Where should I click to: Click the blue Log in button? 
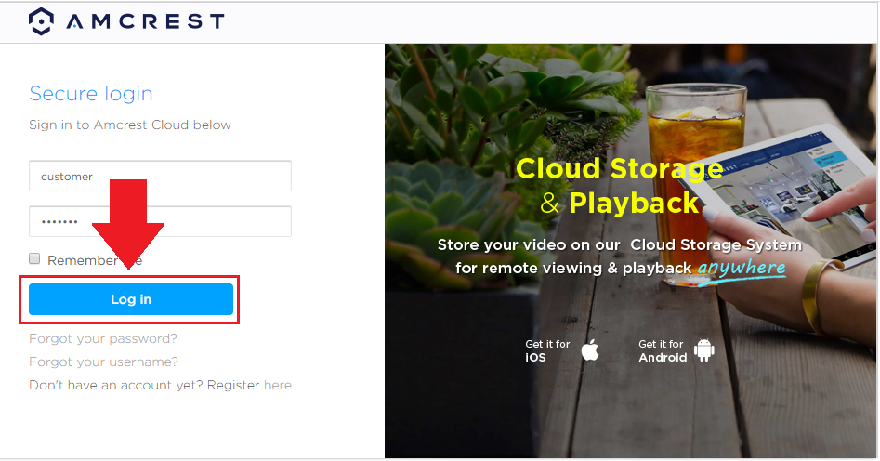[x=131, y=299]
